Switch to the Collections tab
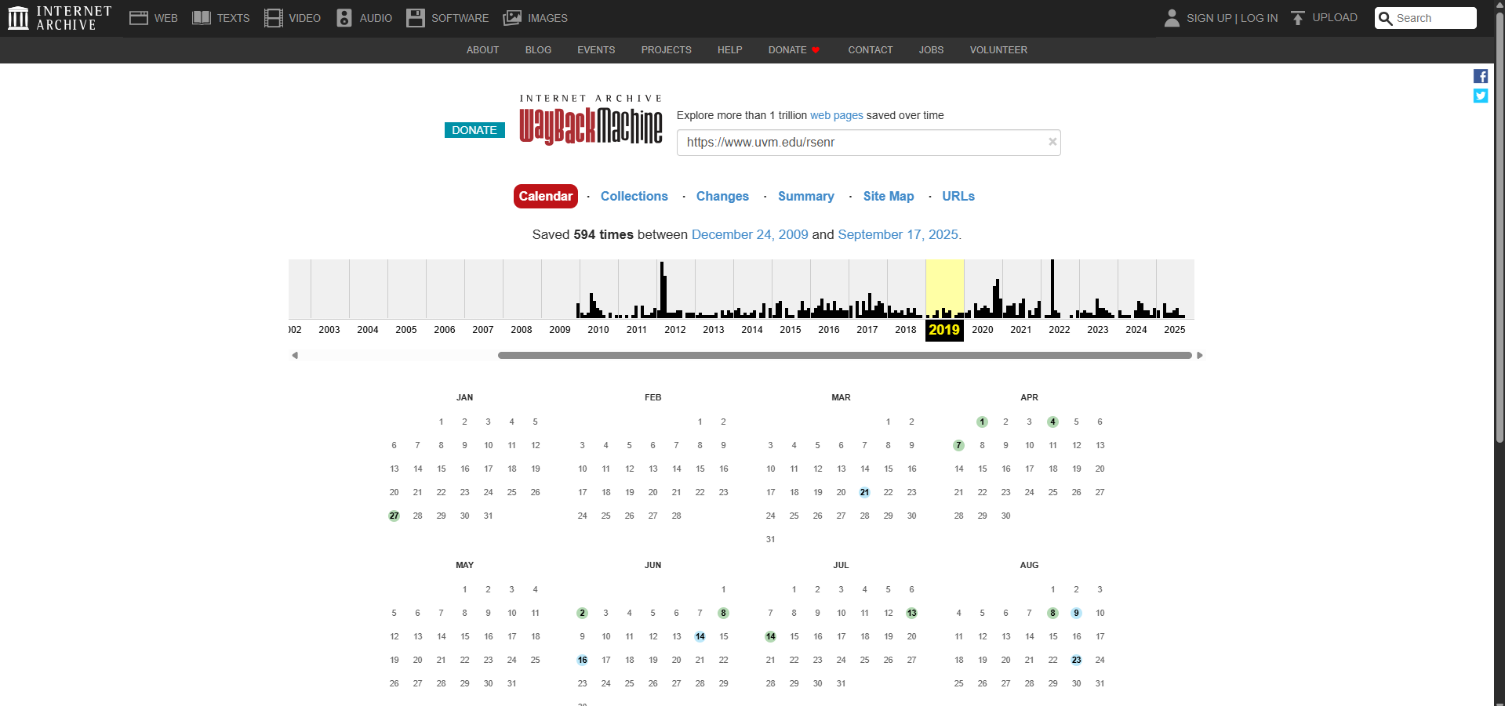Screen dimensions: 1505x706 tap(634, 196)
